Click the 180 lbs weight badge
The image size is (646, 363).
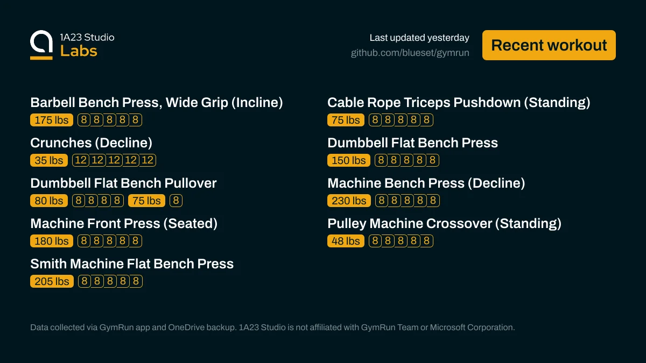(x=52, y=241)
